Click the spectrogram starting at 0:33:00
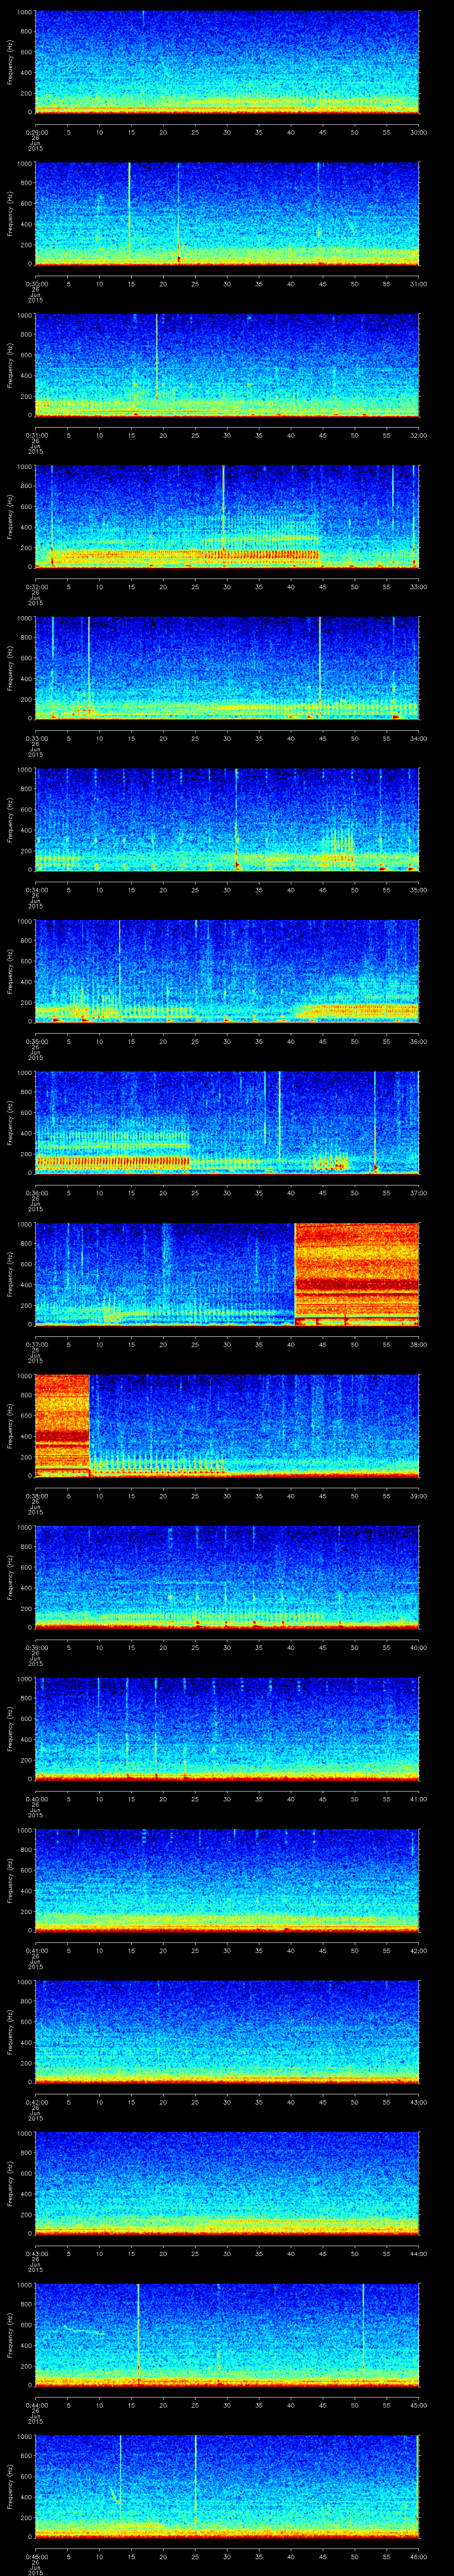454x2576 pixels. point(227,668)
